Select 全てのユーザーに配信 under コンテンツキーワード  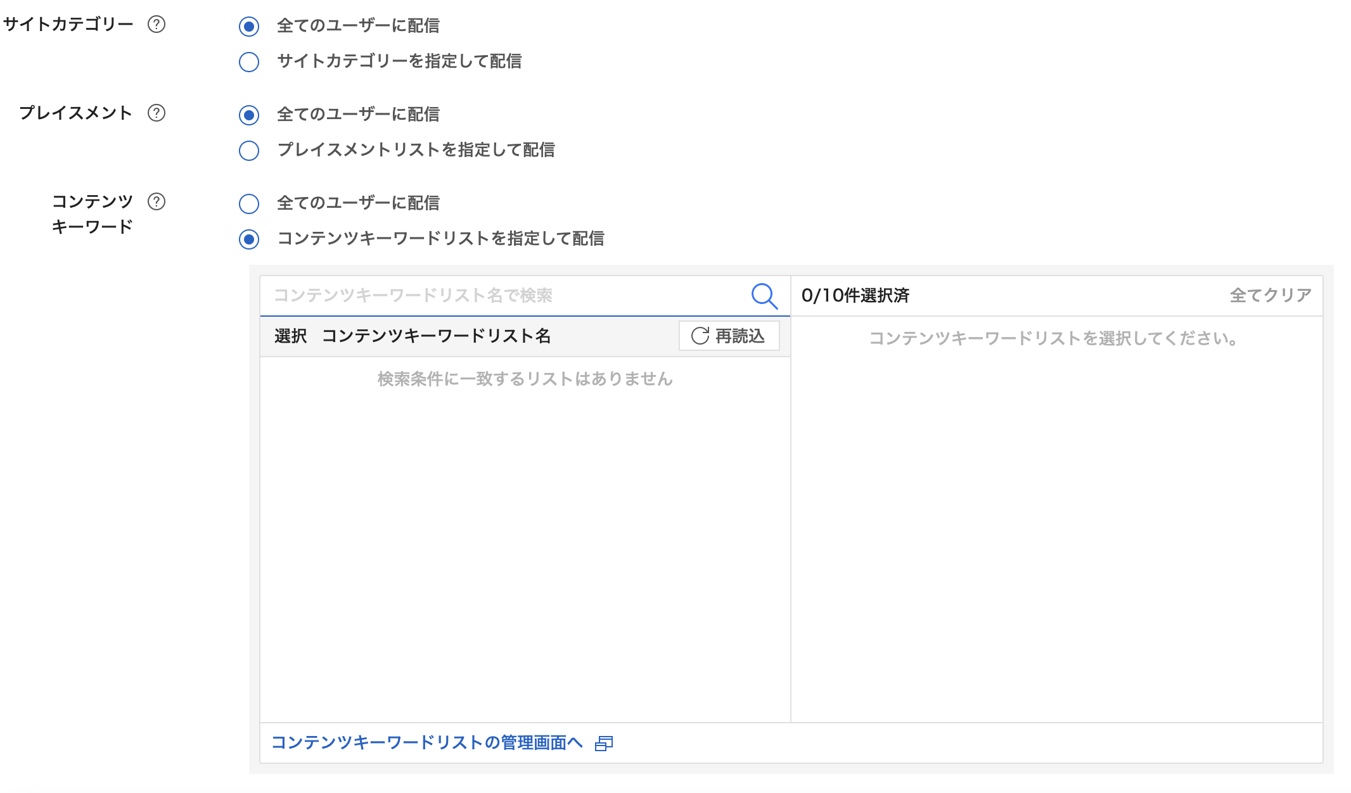pos(249,204)
